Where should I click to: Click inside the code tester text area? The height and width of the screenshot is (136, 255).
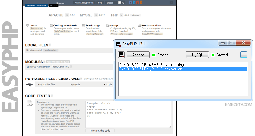pyautogui.click(x=128, y=114)
